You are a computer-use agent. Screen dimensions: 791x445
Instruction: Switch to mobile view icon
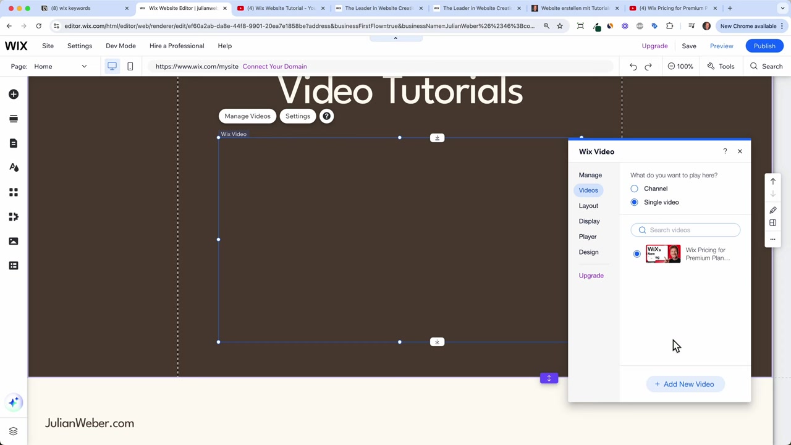tap(130, 66)
